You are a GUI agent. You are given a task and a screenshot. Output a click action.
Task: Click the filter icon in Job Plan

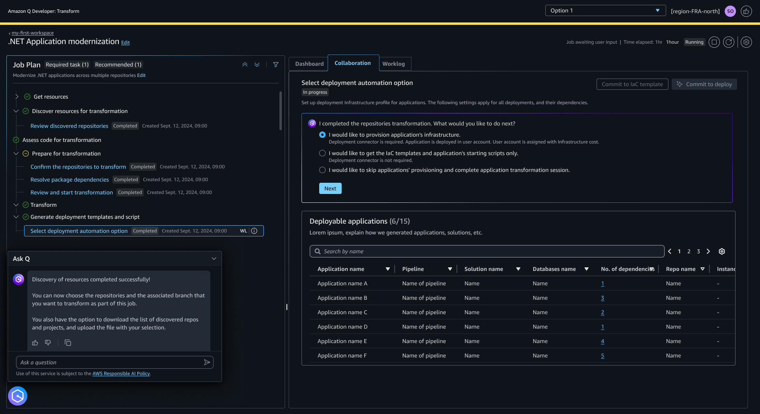[276, 65]
